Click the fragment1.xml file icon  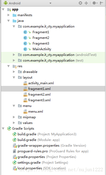25,89
